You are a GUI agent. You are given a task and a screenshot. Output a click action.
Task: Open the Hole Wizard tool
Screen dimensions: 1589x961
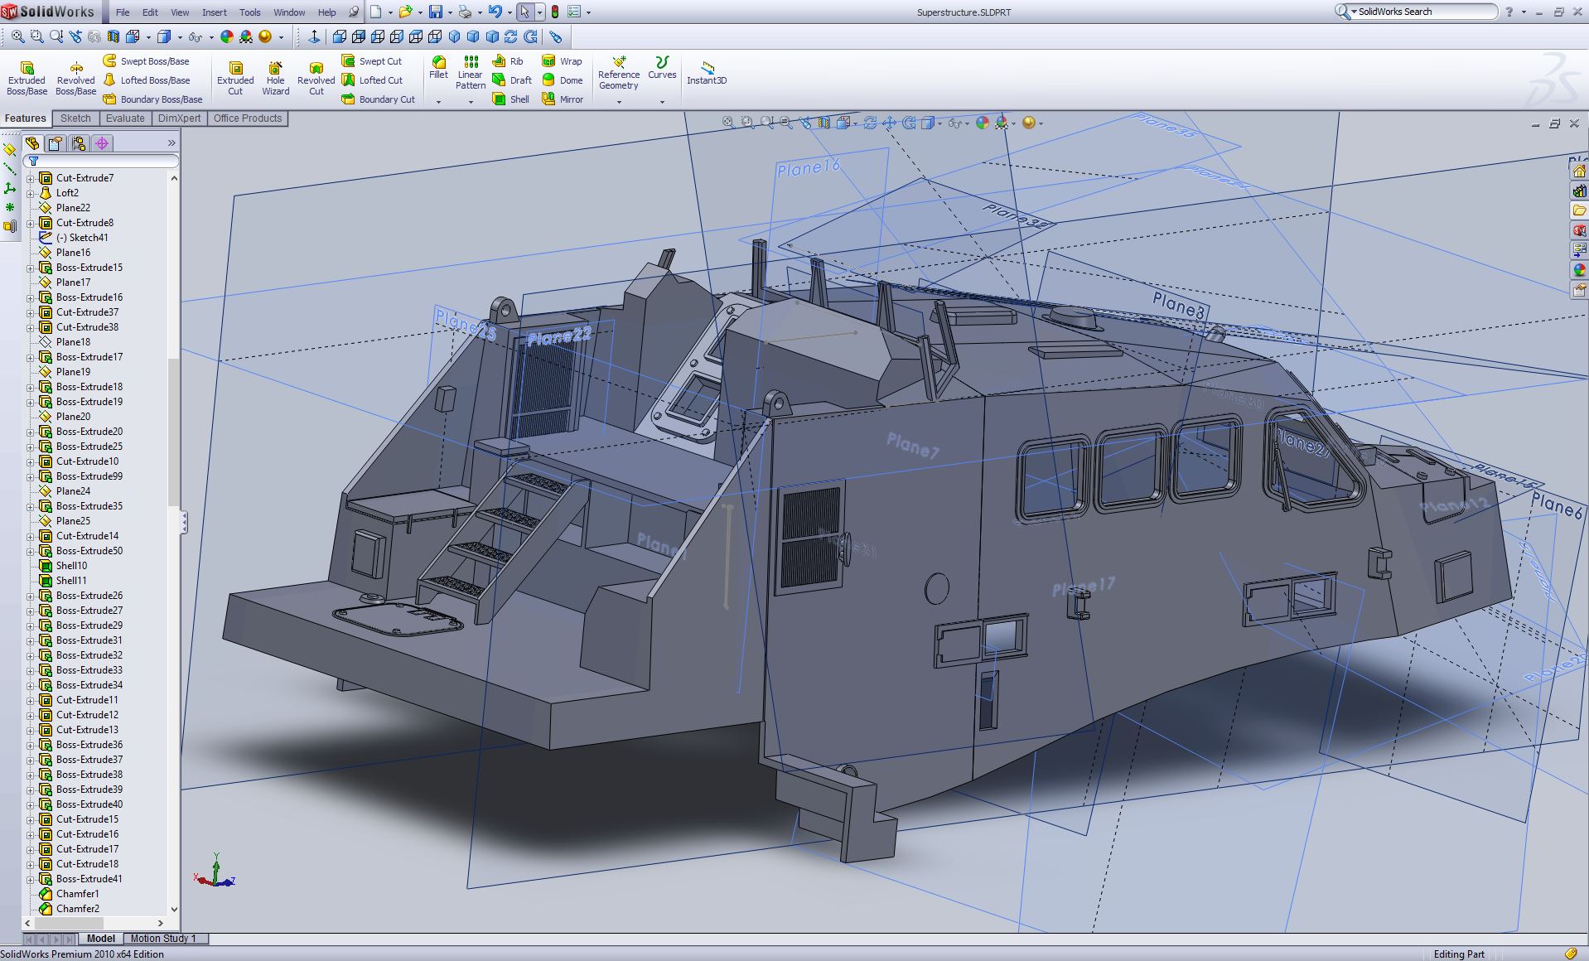[x=275, y=78]
